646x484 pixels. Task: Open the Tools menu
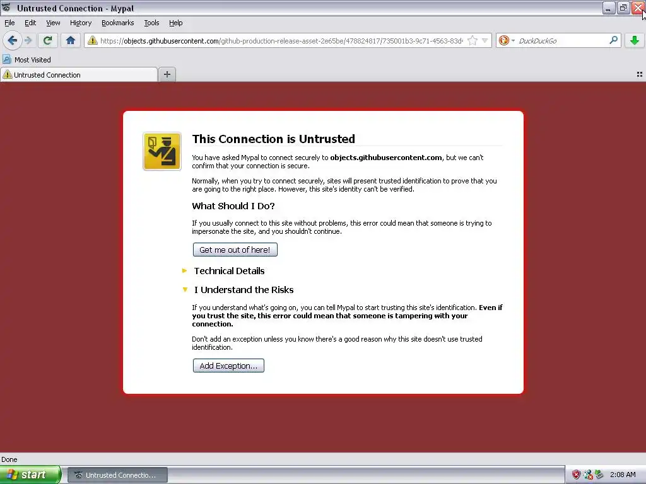[x=151, y=23]
